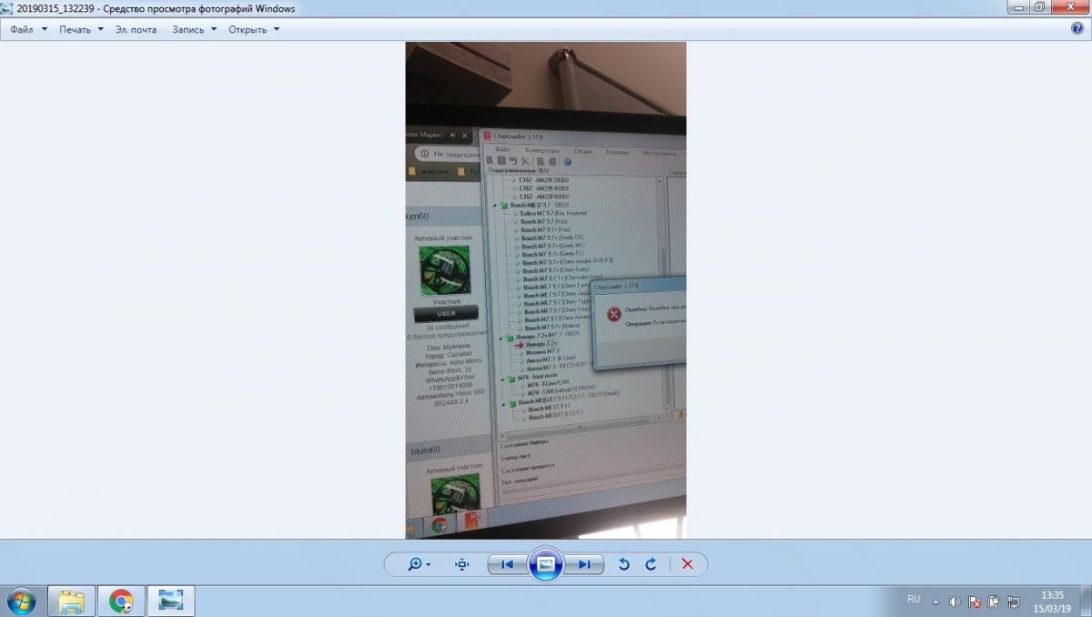Rotate the photo counterclockwise
Screen dimensions: 1092x617
click(x=623, y=564)
